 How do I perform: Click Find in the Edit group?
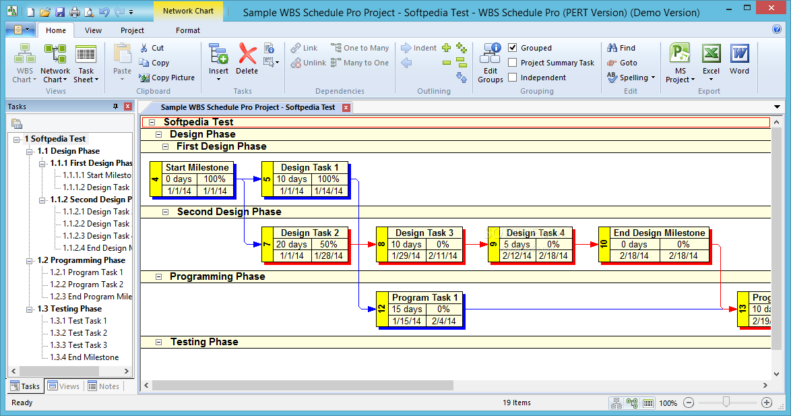pos(621,48)
